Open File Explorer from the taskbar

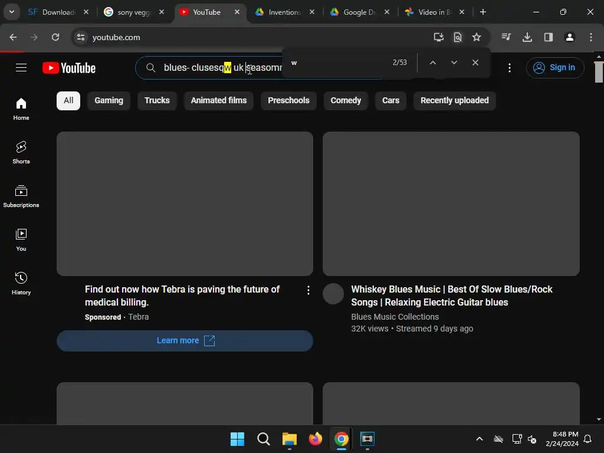(289, 439)
